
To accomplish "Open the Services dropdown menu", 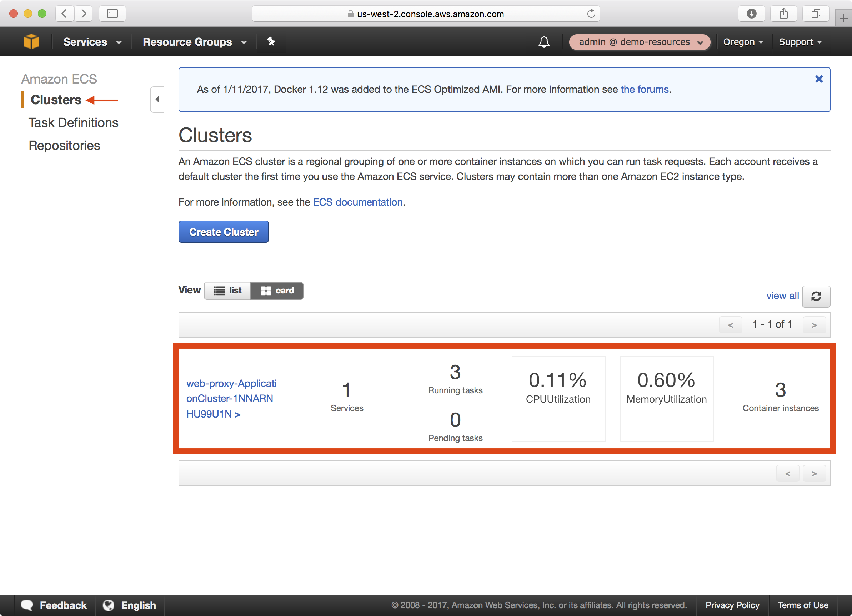I will [92, 42].
